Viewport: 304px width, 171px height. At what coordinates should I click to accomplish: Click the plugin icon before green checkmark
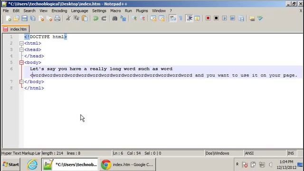tap(252, 19)
